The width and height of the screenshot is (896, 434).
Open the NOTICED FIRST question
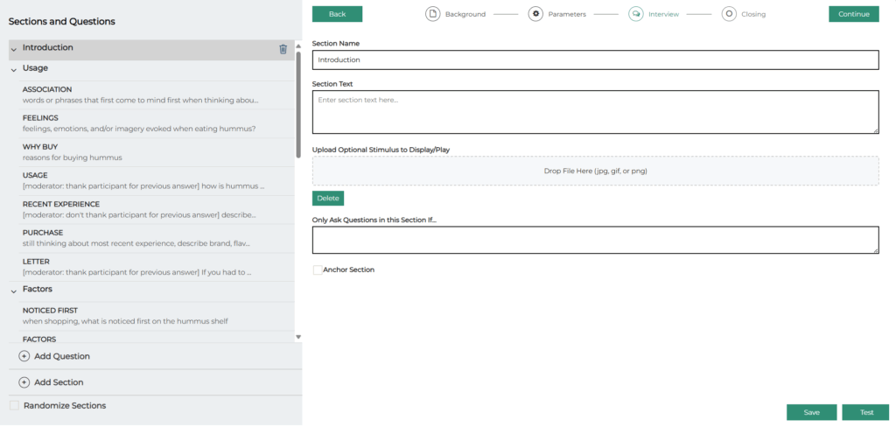point(157,316)
